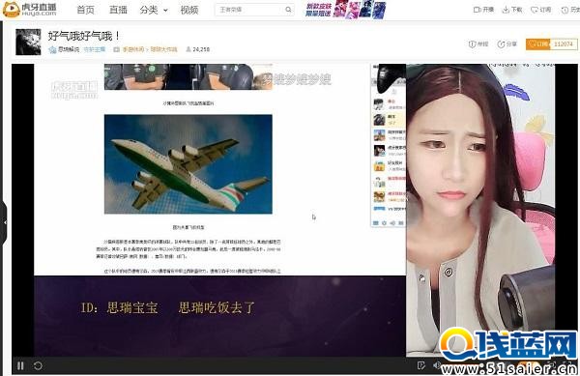
Task: Open the streamer name link under the title
Action: (69, 49)
